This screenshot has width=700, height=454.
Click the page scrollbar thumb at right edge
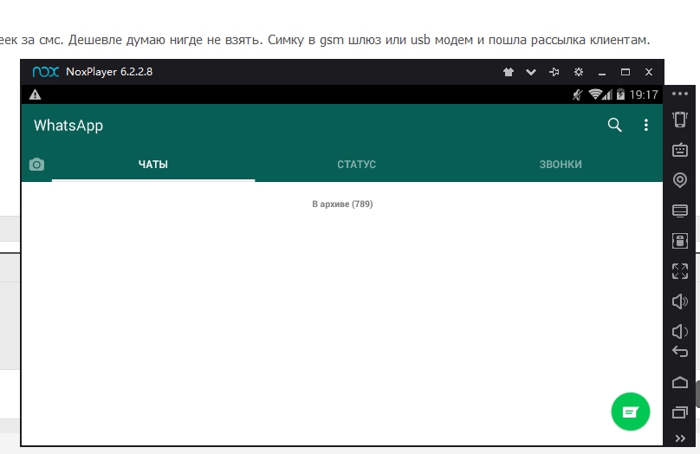(x=697, y=393)
